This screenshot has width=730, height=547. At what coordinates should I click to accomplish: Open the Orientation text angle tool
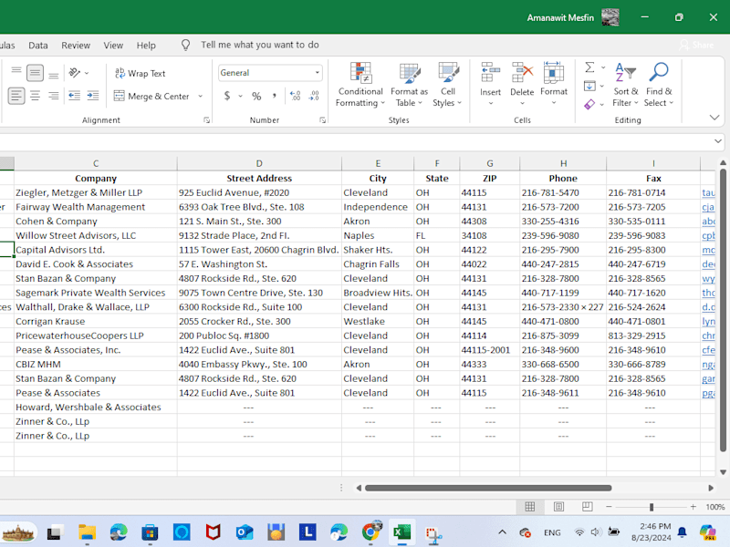[x=75, y=73]
